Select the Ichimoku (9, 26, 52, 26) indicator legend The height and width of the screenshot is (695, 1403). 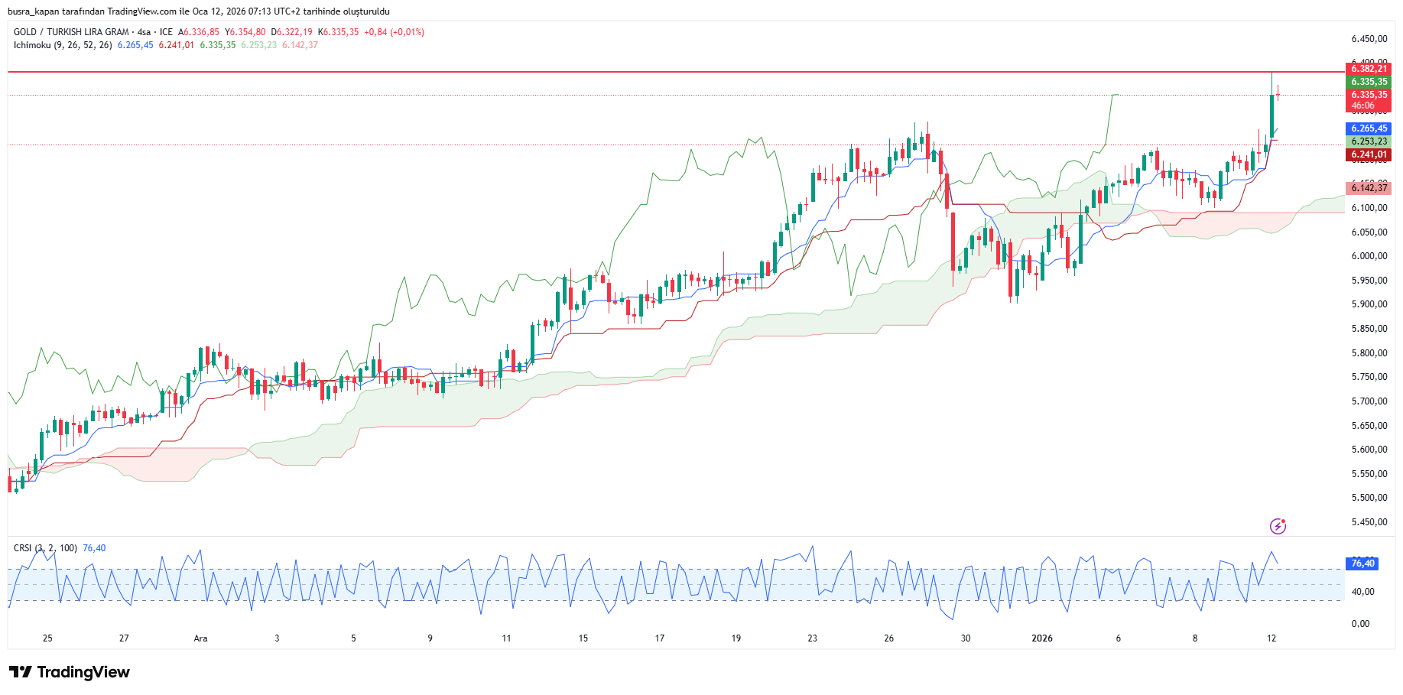(x=63, y=45)
